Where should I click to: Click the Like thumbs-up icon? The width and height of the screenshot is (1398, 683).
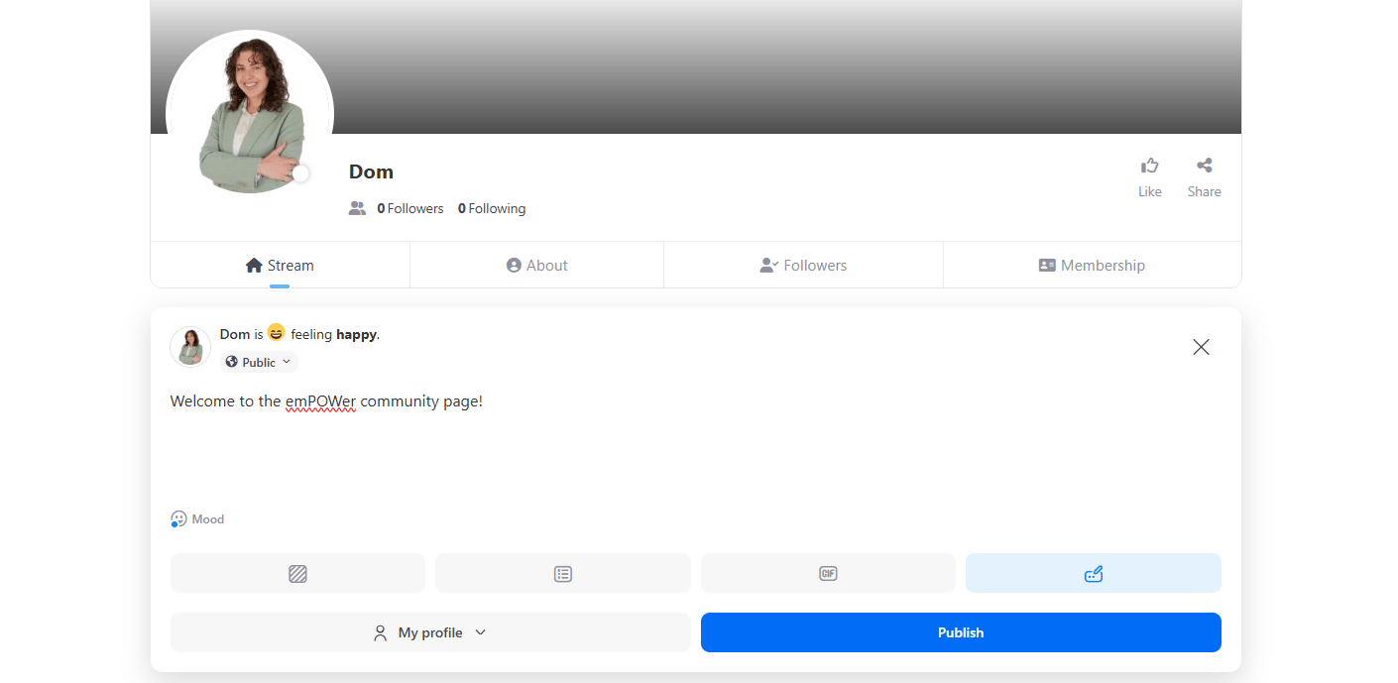click(x=1149, y=166)
